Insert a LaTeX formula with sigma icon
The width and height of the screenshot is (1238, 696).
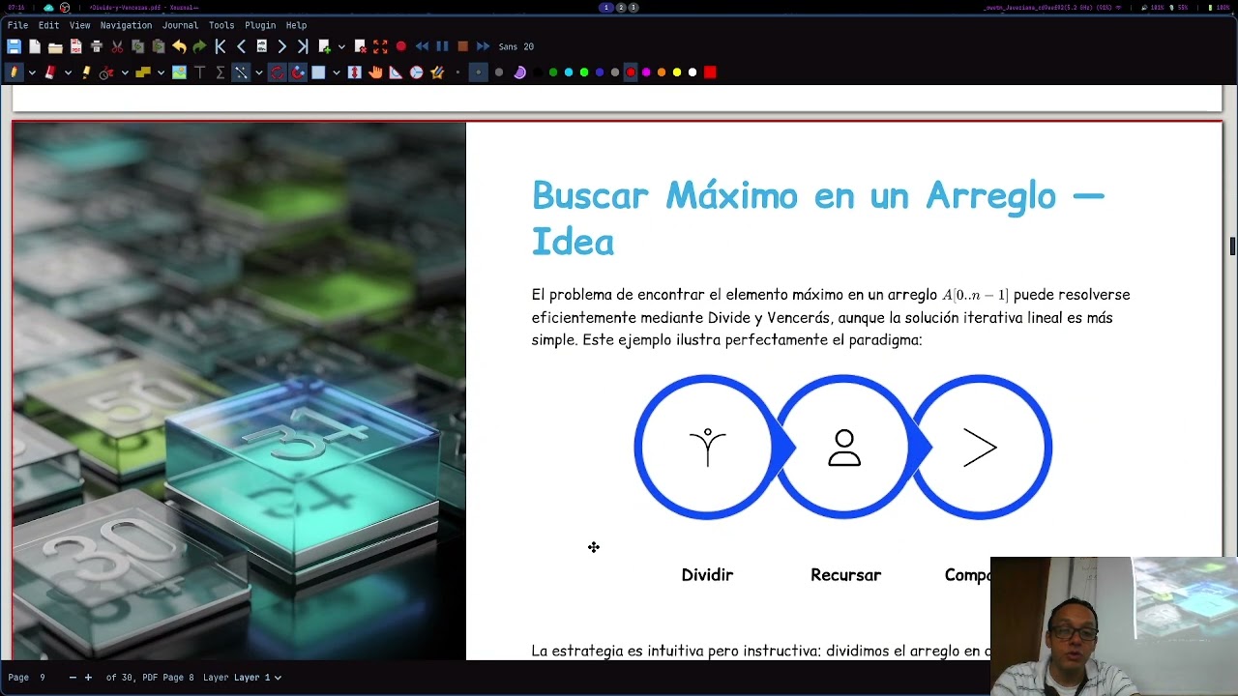click(220, 72)
